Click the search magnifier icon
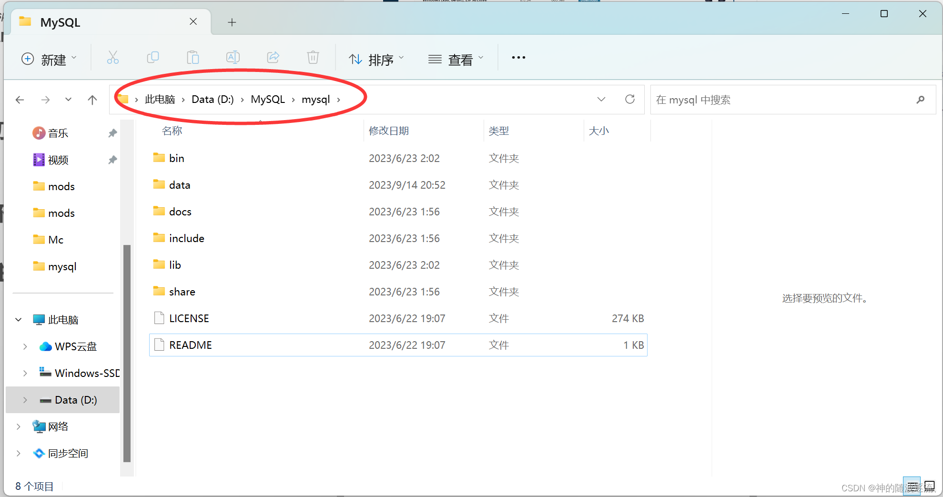The width and height of the screenshot is (943, 497). (x=921, y=100)
